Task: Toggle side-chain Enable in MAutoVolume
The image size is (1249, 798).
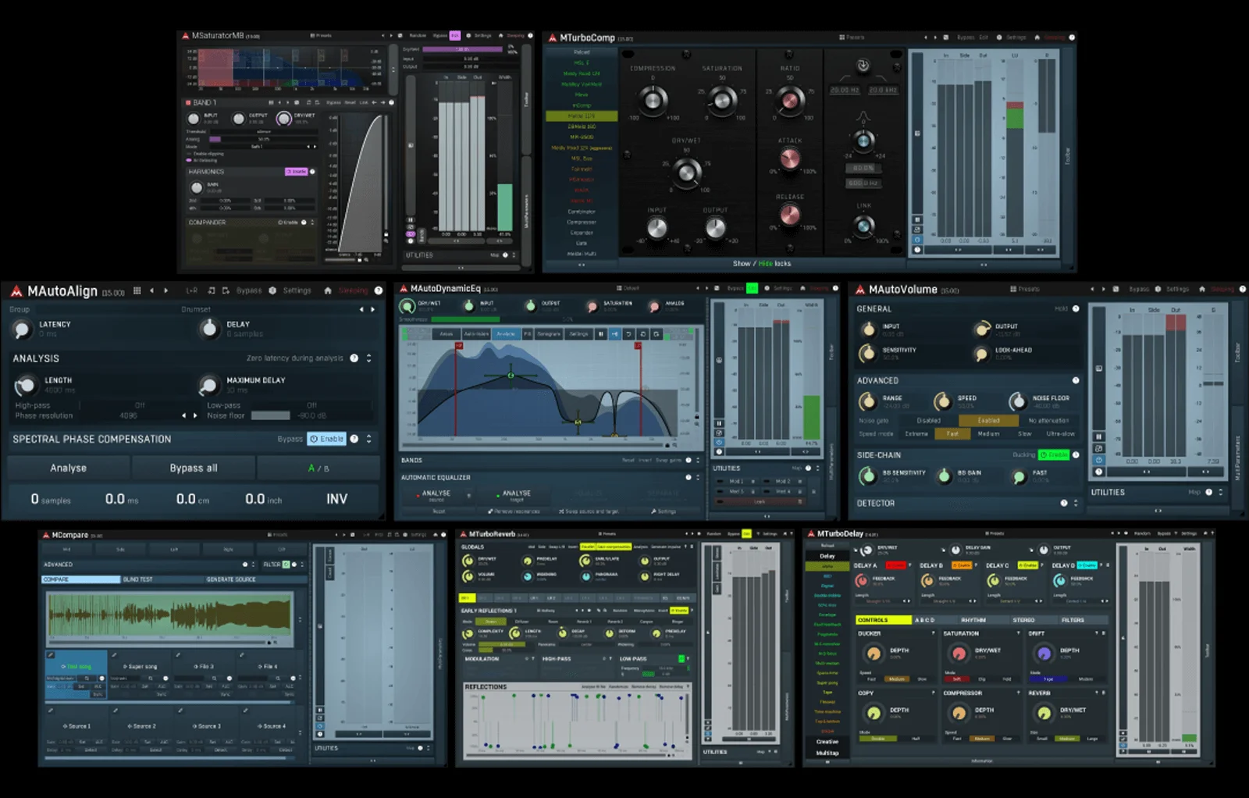Action: pos(1054,454)
